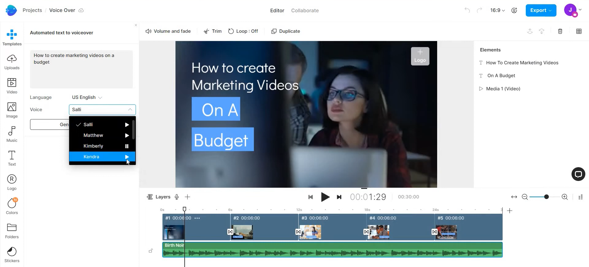Switch to the Editor tab

click(277, 10)
